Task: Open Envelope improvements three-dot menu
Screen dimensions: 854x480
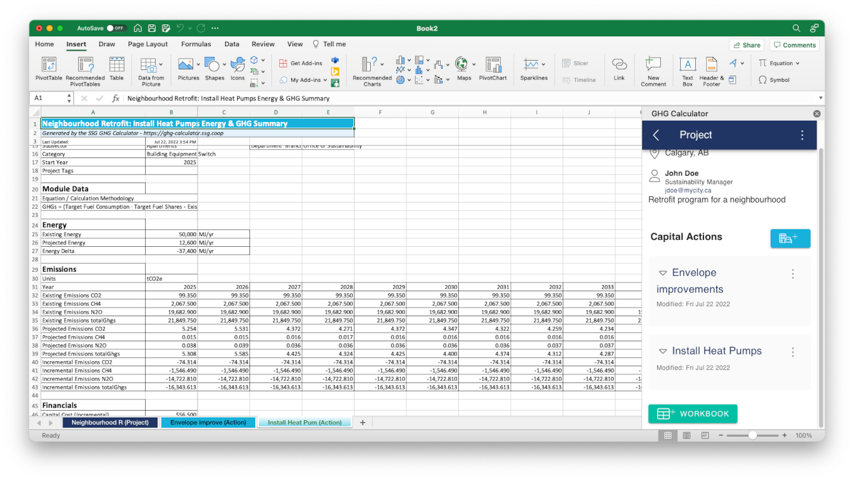Action: (x=793, y=274)
